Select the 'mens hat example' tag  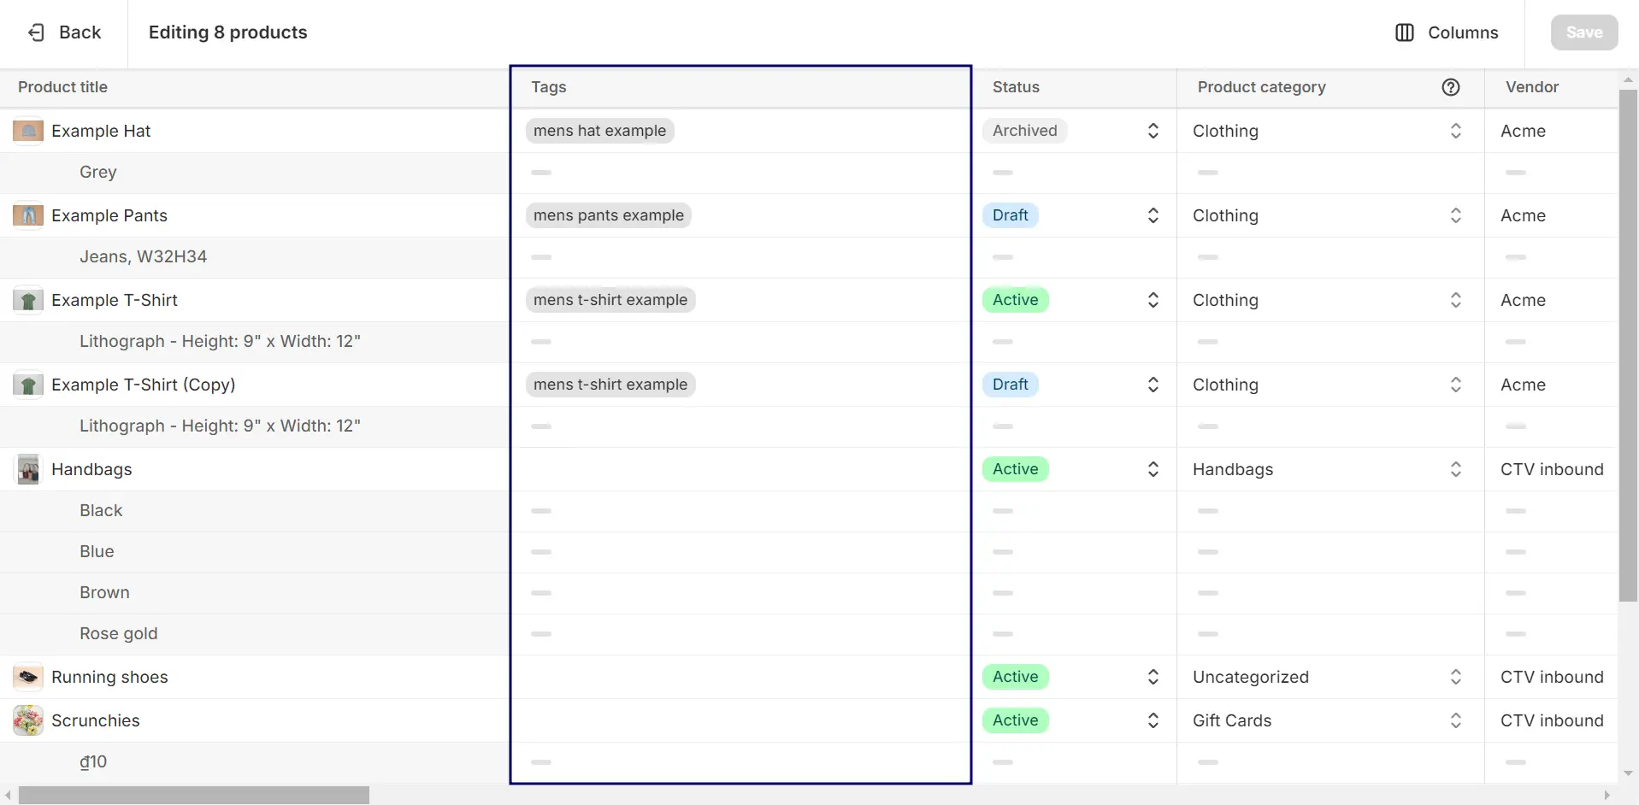click(x=599, y=131)
